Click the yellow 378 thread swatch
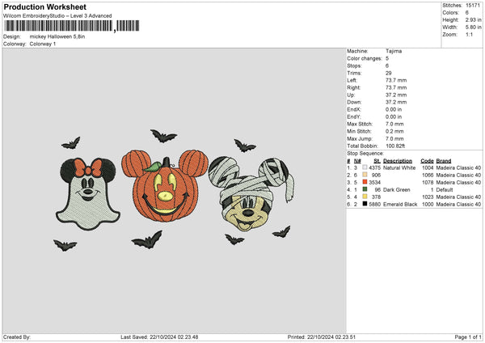 [x=365, y=197]
